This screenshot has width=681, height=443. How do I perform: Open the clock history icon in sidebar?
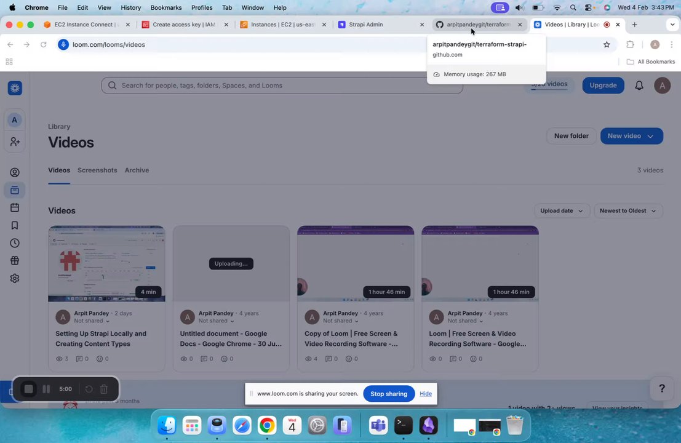(x=15, y=243)
